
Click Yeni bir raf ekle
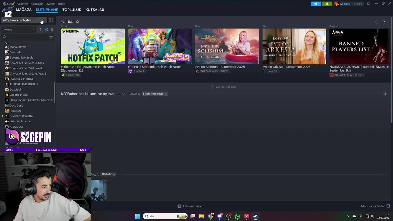224,87
